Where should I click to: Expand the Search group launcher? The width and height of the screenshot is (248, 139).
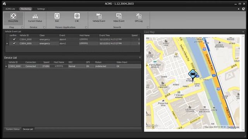click(148, 27)
